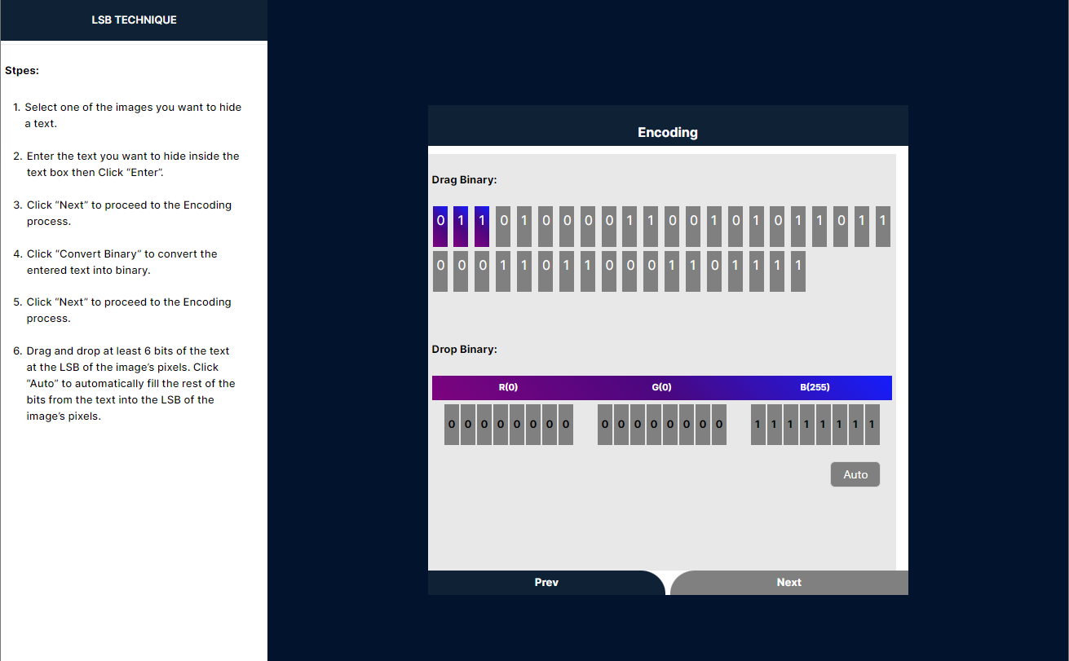Click the Auto button

(855, 474)
